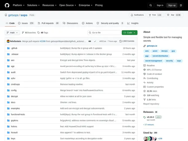Open the v3.13.3 release tag
This screenshot has width=188, height=141.
(150, 117)
